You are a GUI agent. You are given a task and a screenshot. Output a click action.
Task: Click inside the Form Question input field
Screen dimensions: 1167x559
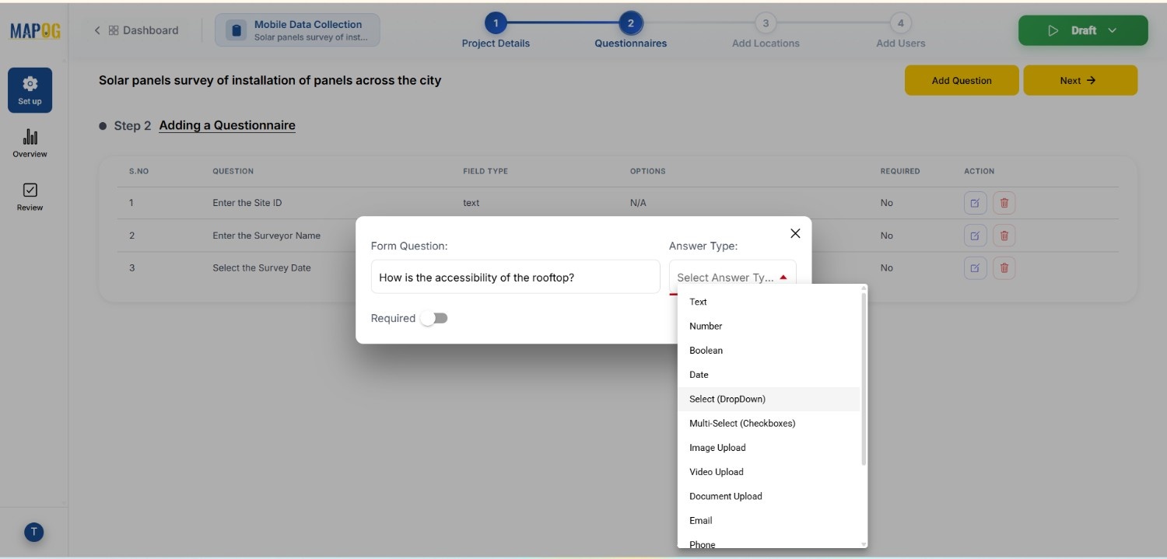[515, 276]
